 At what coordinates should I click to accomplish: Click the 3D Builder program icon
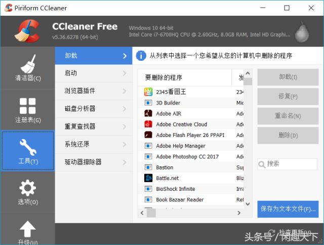click(x=148, y=103)
